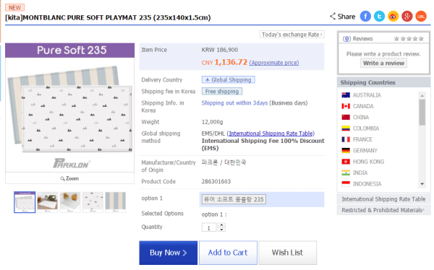This screenshot has width=434, height=270.
Task: Open Today's exchange Rate
Action: coord(292,35)
